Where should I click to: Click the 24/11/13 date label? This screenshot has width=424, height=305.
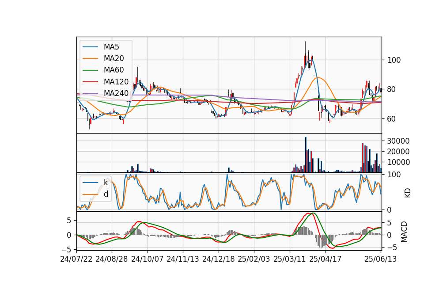click(183, 259)
